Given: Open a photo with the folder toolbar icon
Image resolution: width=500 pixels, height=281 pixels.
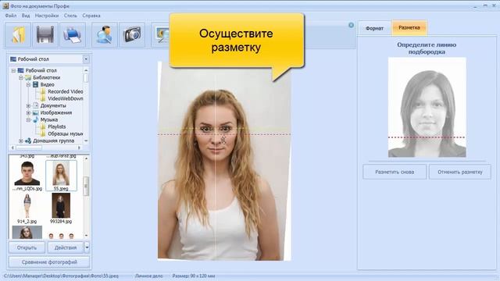Looking at the screenshot, I should (18, 34).
